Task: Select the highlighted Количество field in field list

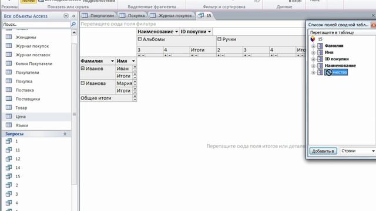Action: [336, 72]
